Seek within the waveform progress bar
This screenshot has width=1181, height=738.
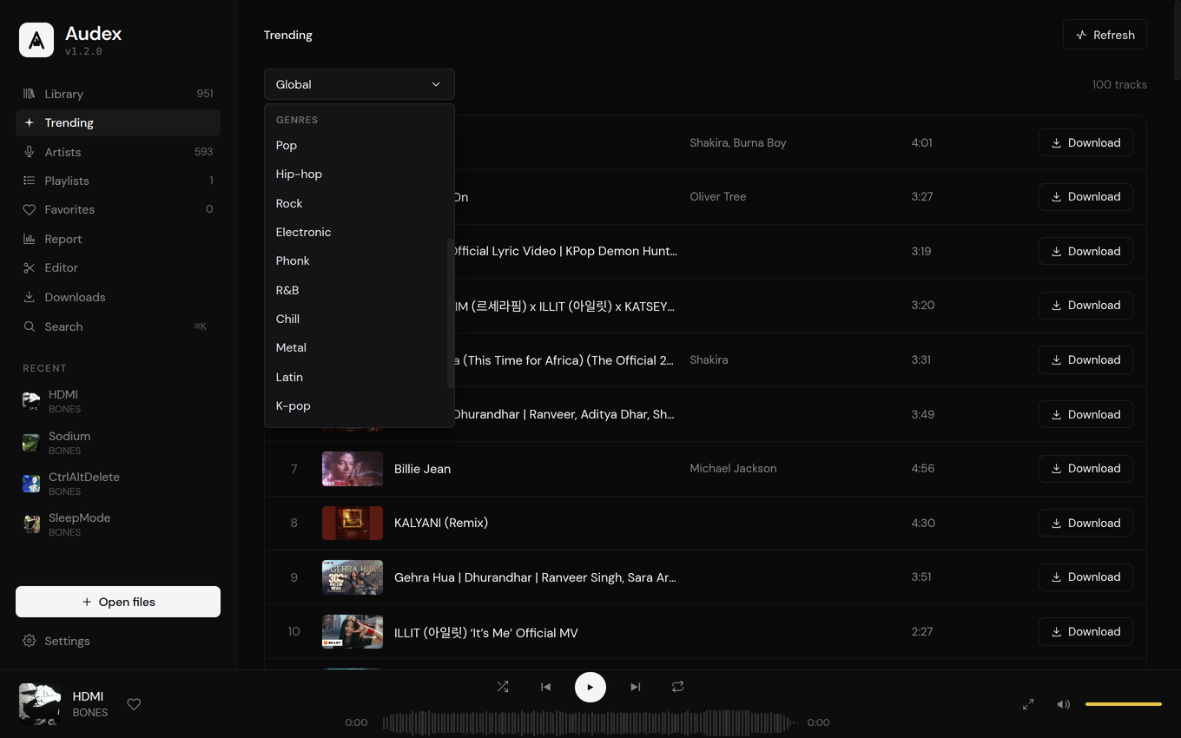(x=590, y=722)
